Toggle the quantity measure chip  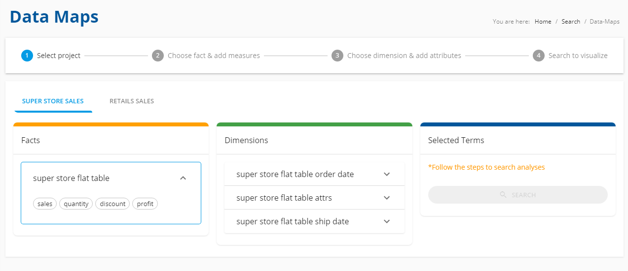(x=76, y=204)
